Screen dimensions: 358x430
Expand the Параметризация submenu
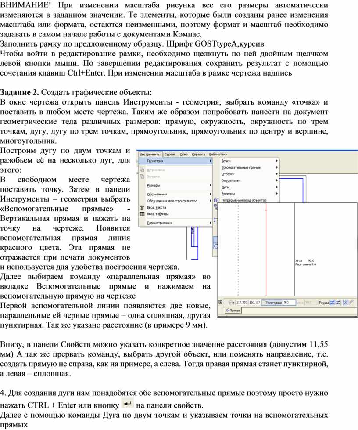(x=175, y=223)
